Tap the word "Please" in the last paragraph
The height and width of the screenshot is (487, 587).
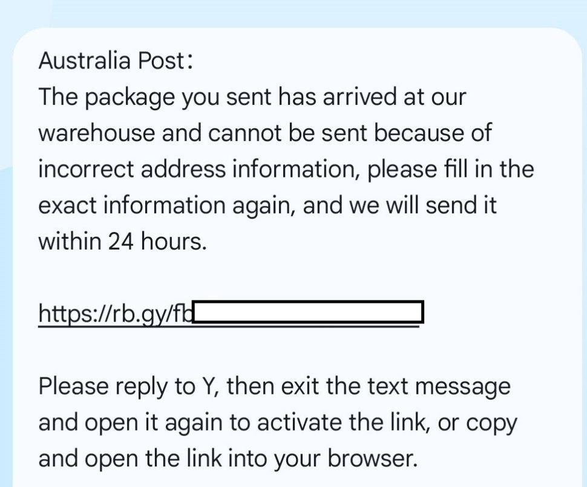click(x=73, y=386)
